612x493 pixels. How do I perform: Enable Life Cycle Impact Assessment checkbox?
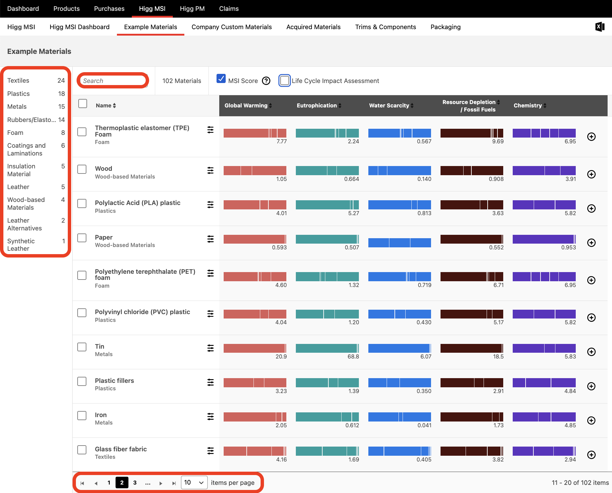(x=285, y=81)
